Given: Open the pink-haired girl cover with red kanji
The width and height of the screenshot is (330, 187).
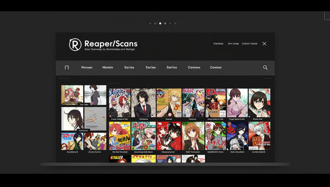Looking at the screenshot, I should [x=144, y=136].
